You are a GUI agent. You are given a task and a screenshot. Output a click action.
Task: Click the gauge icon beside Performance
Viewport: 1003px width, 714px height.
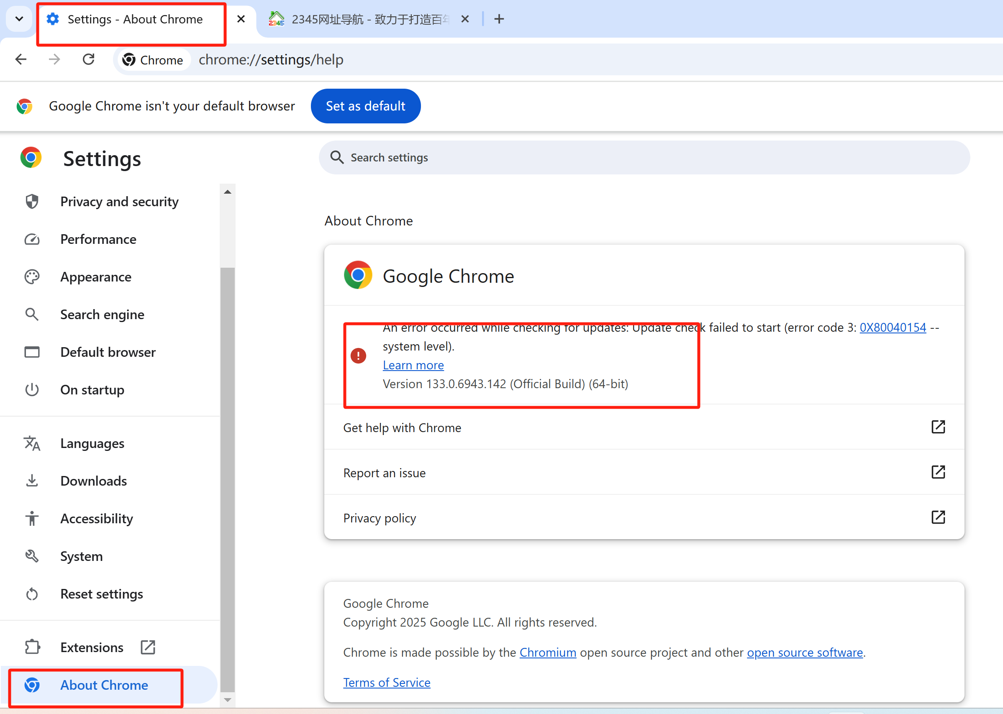click(32, 239)
